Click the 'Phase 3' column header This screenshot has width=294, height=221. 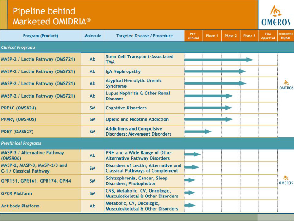pos(249,36)
